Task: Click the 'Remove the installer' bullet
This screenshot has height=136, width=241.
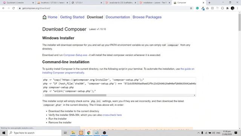Action: tap(60, 122)
